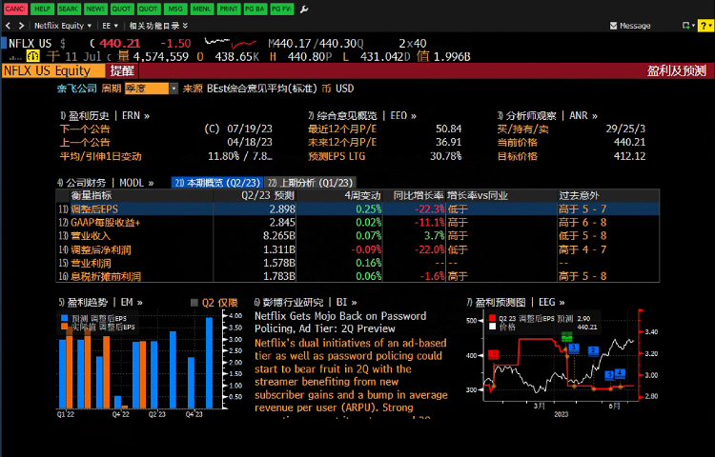Open the 周期 季度 period dropdown
Screen dimensions: 715x457
[152, 89]
